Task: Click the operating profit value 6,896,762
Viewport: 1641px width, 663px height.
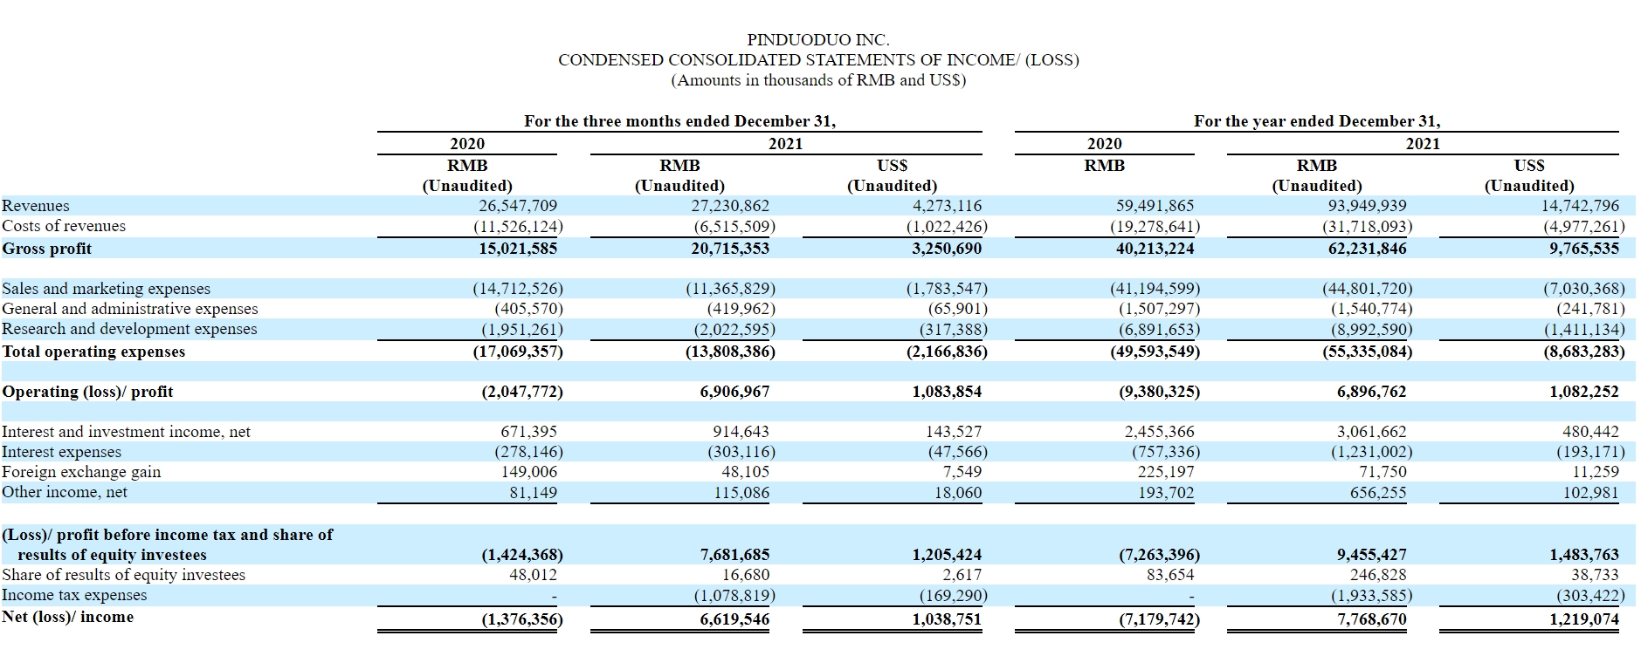Action: click(1372, 392)
